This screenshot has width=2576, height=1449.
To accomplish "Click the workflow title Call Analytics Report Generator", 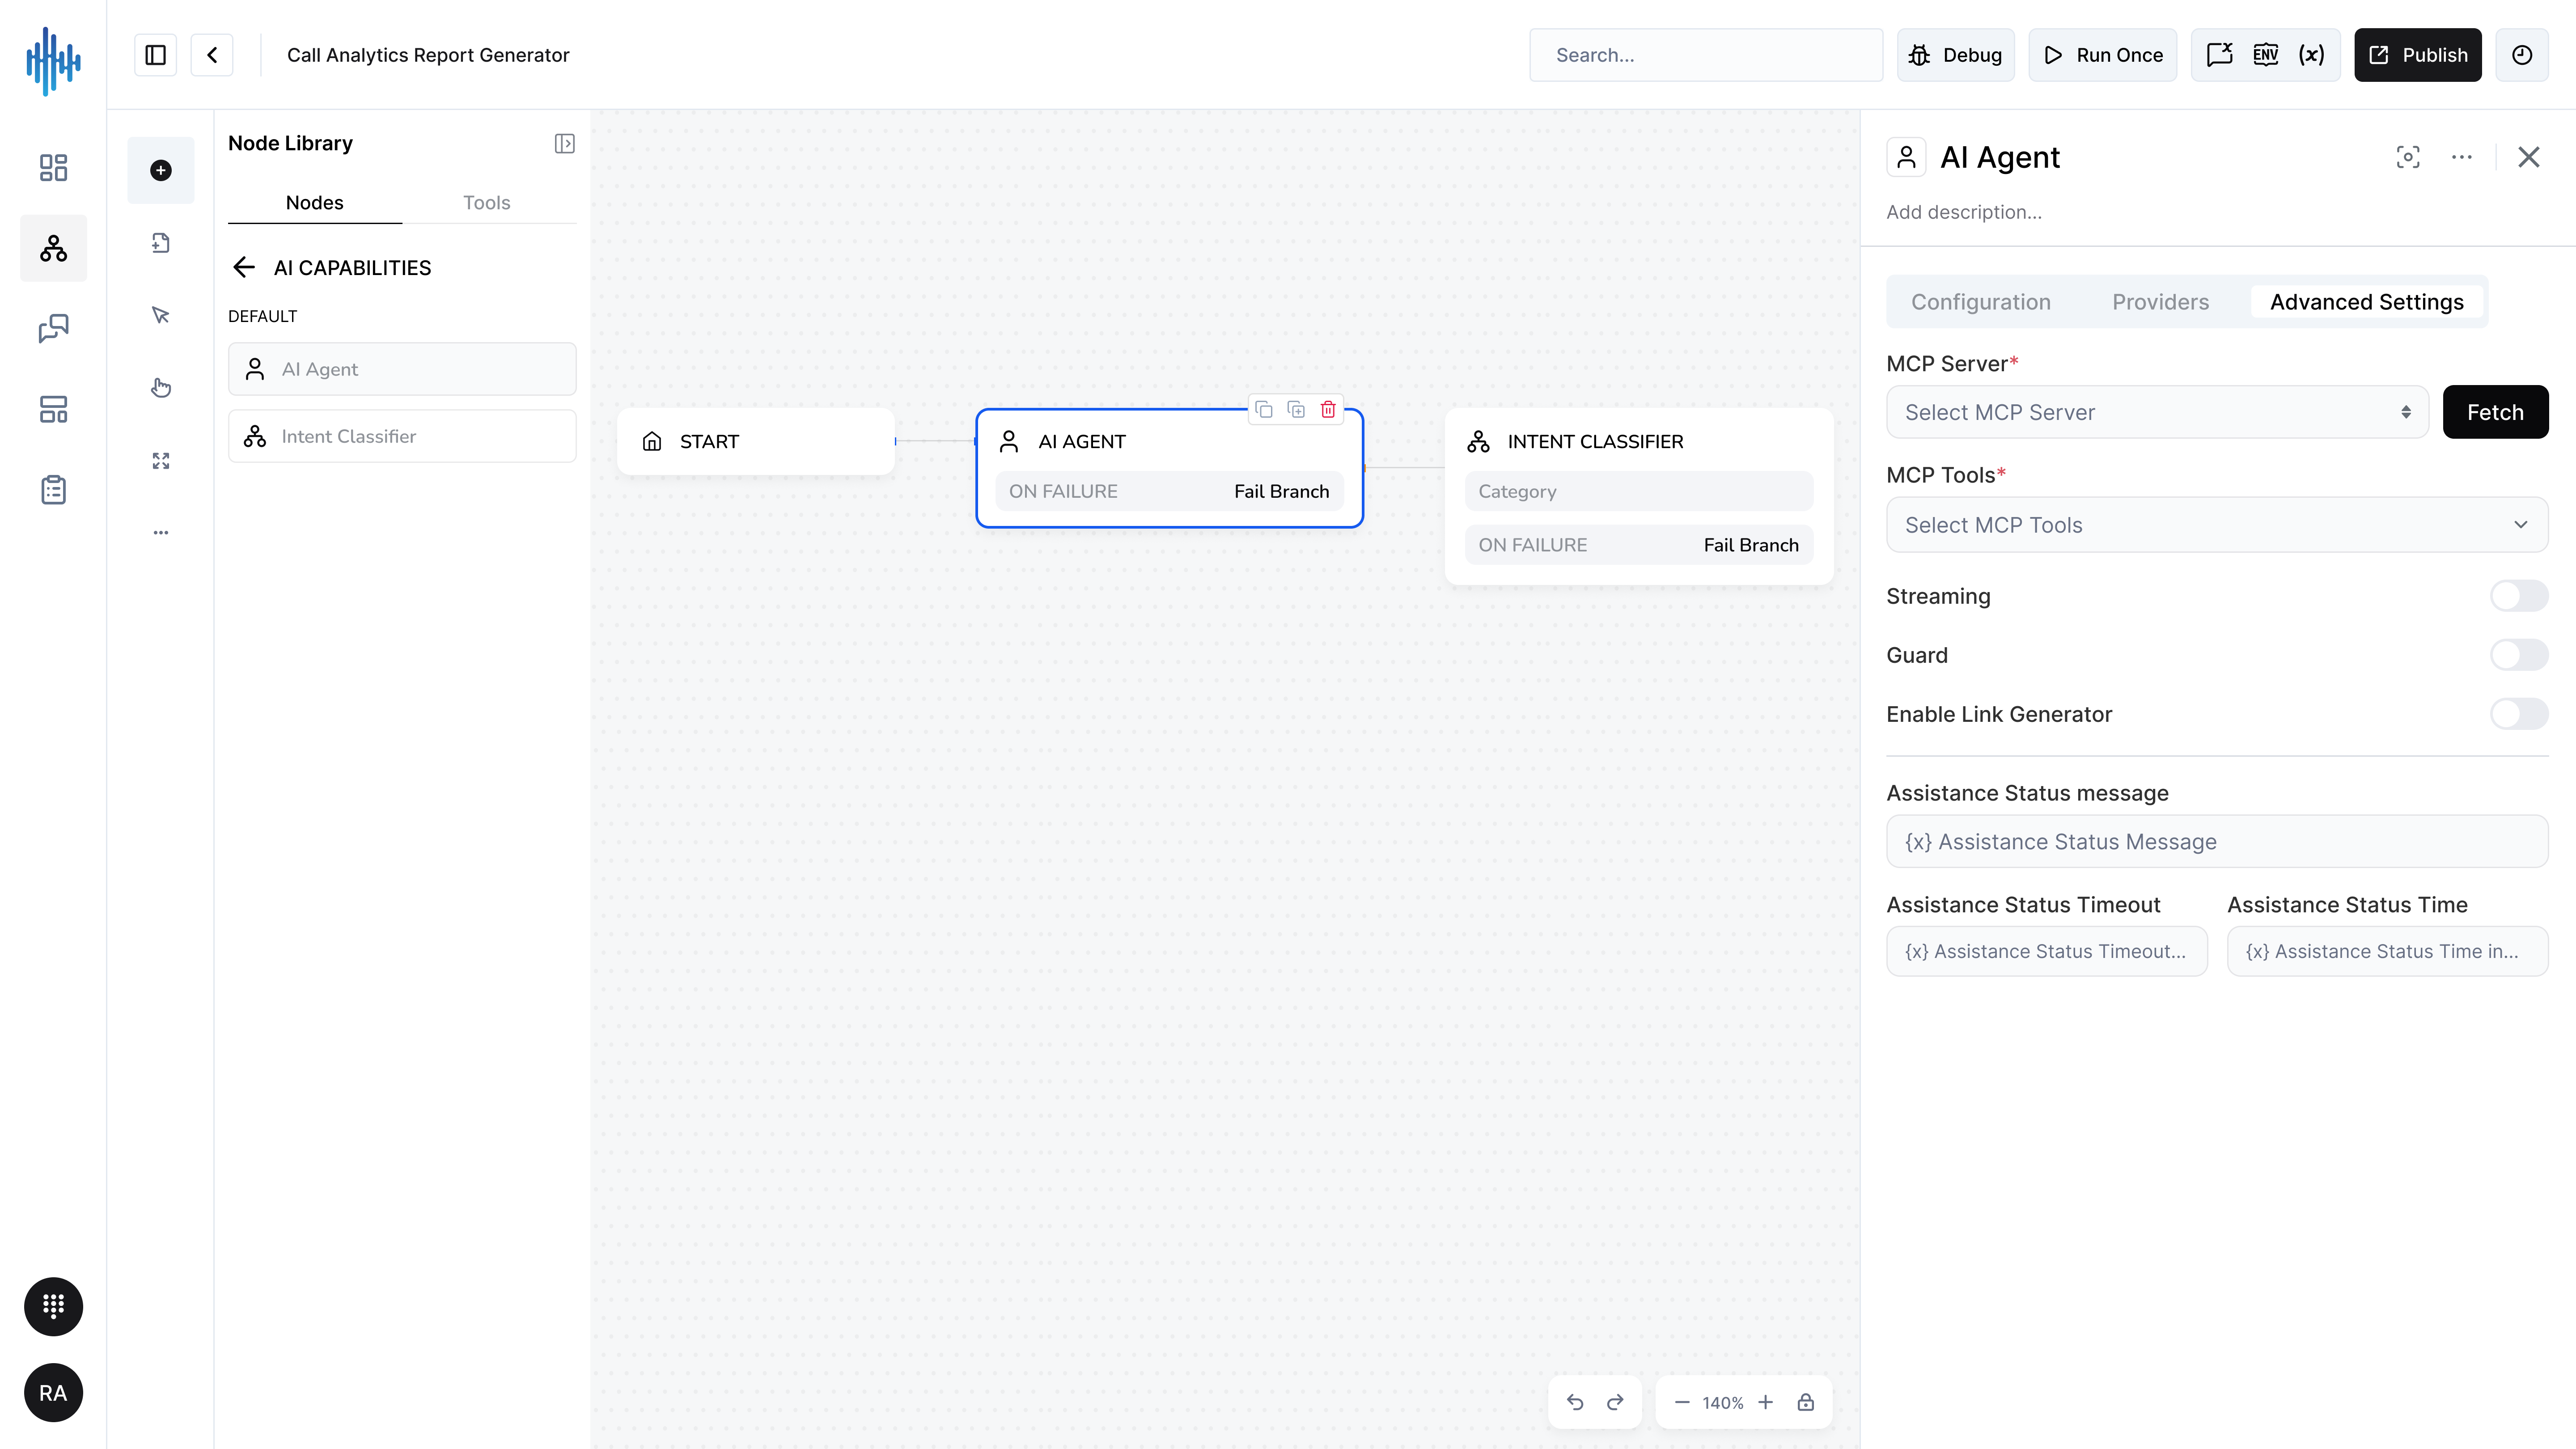I will pos(428,55).
